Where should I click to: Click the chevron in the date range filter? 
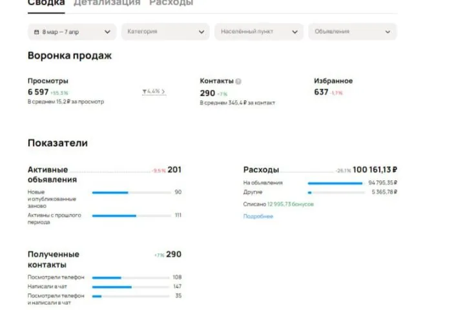coord(107,32)
